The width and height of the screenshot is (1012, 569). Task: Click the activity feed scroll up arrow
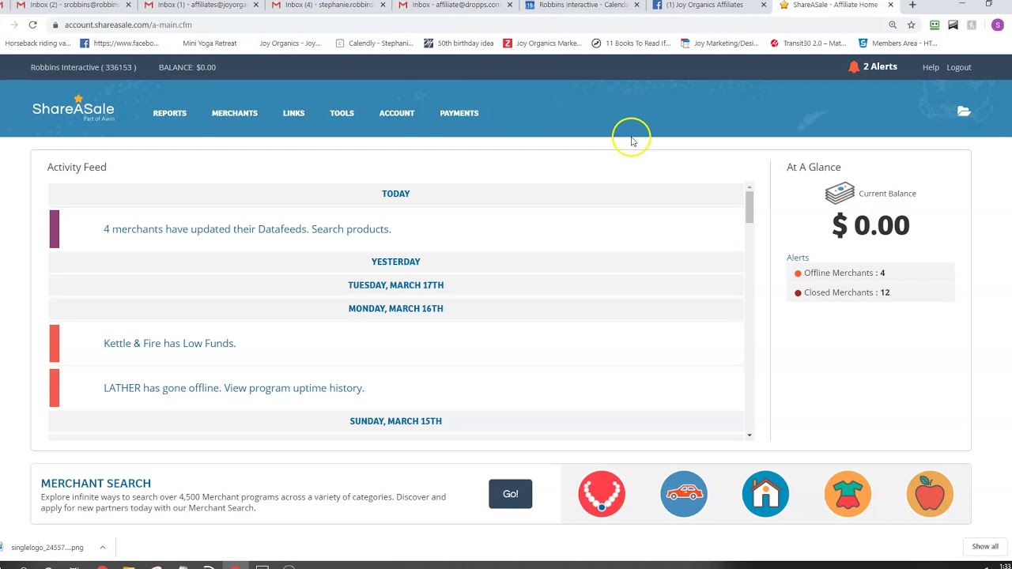coord(749,187)
